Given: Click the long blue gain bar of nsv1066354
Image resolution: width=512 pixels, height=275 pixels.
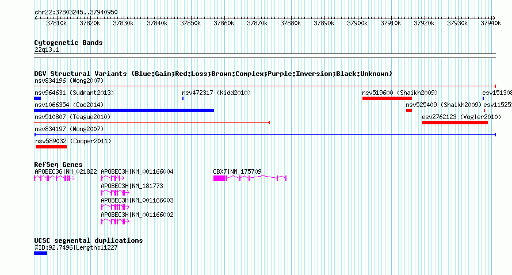Looking at the screenshot, I should 124,110.
